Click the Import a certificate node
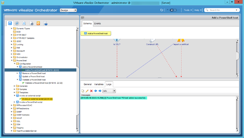 [181, 42]
